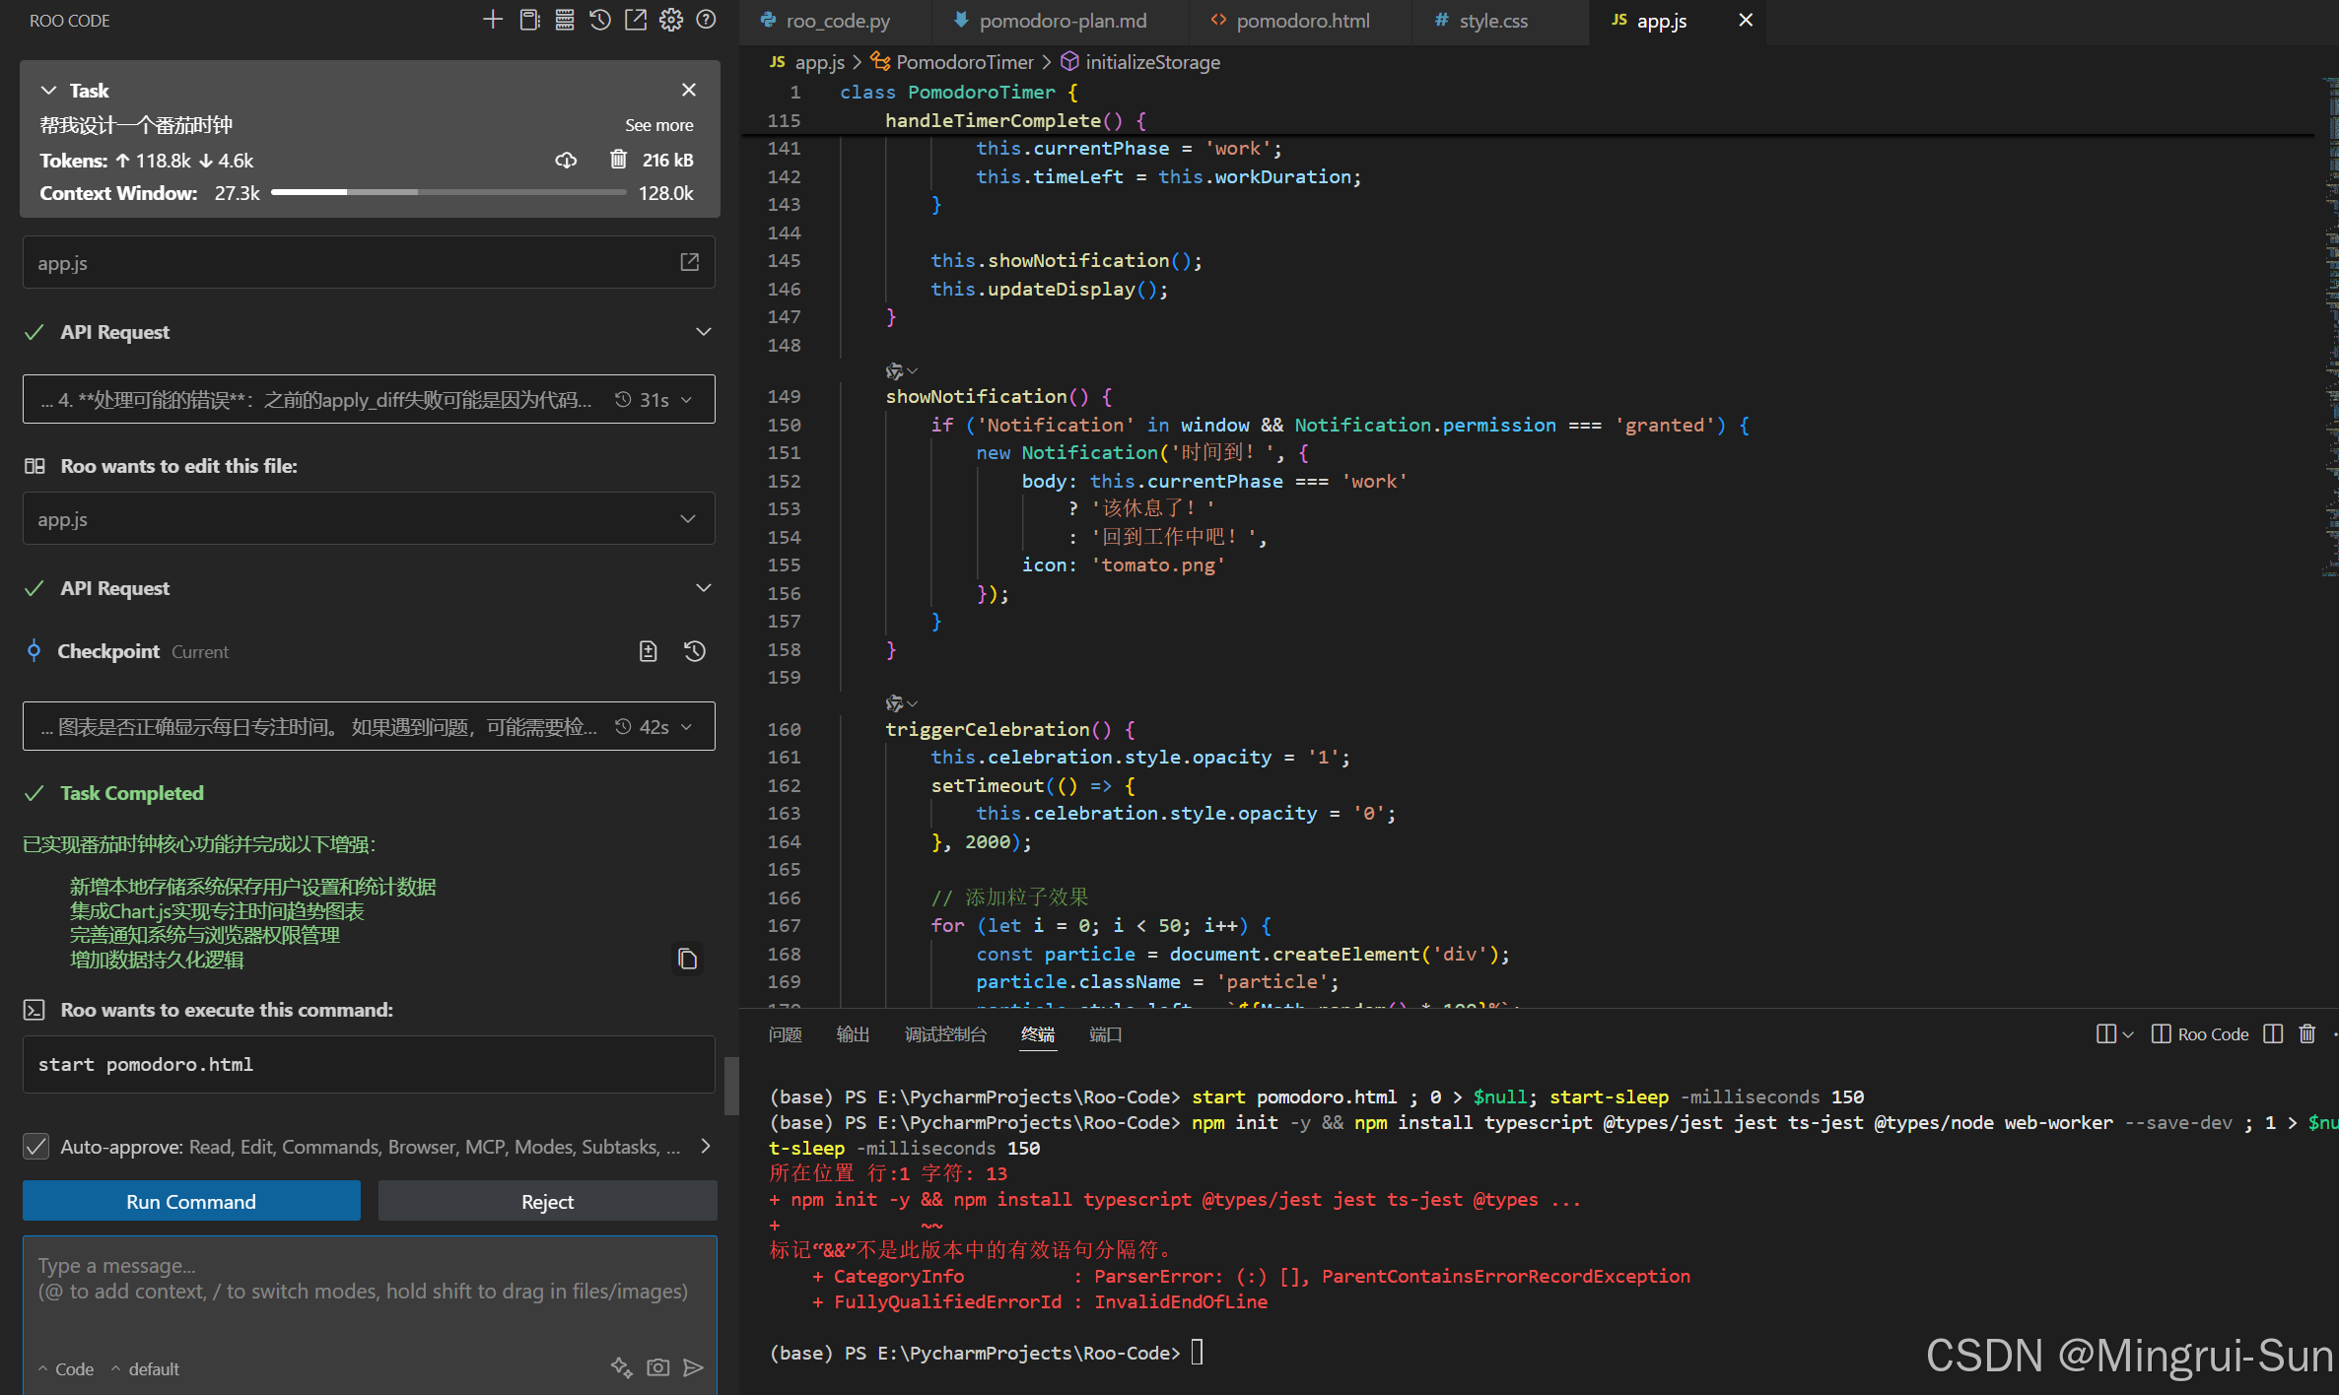Image resolution: width=2339 pixels, height=1395 pixels.
Task: Click the send message arrow icon
Action: click(694, 1367)
